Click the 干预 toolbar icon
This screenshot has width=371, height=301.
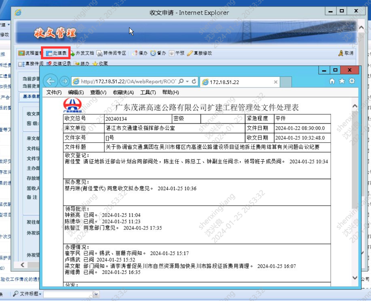177,53
